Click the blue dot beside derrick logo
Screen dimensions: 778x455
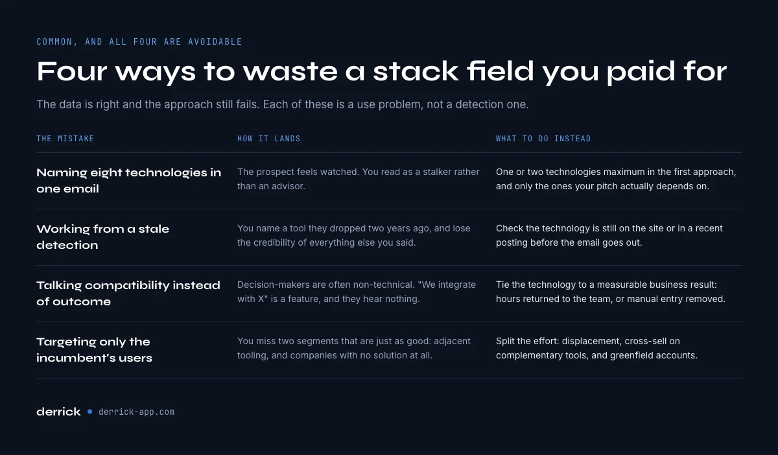pyautogui.click(x=89, y=412)
